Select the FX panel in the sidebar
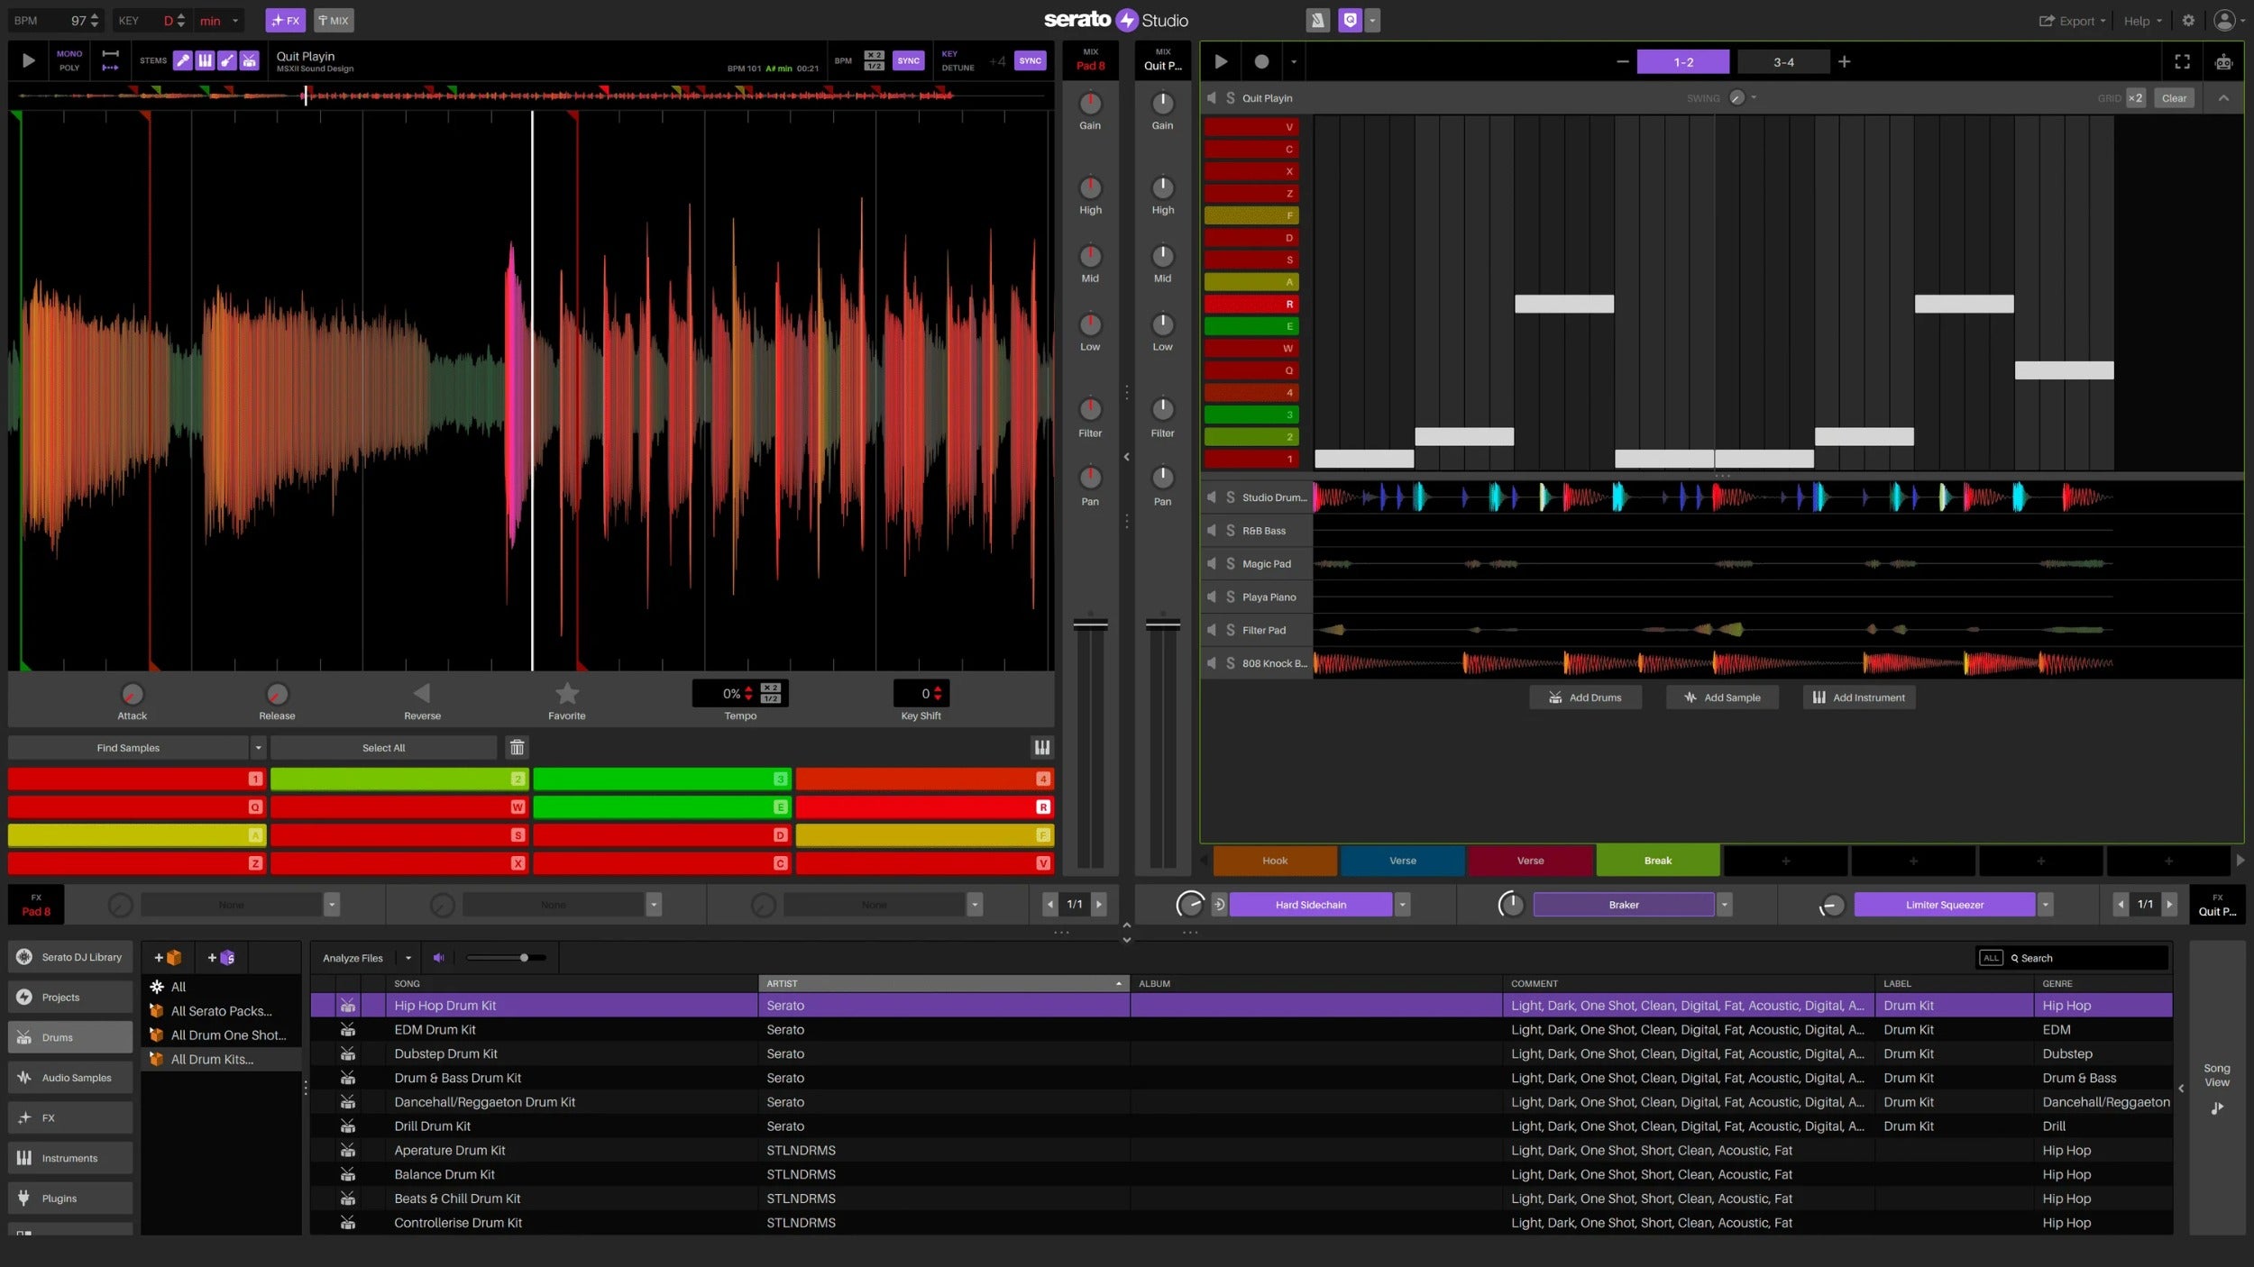Image resolution: width=2254 pixels, height=1267 pixels. pos(69,1117)
